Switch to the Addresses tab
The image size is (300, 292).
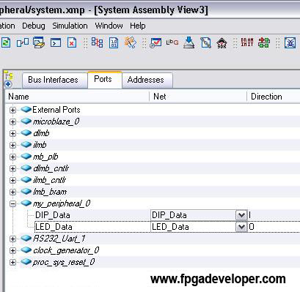146,80
